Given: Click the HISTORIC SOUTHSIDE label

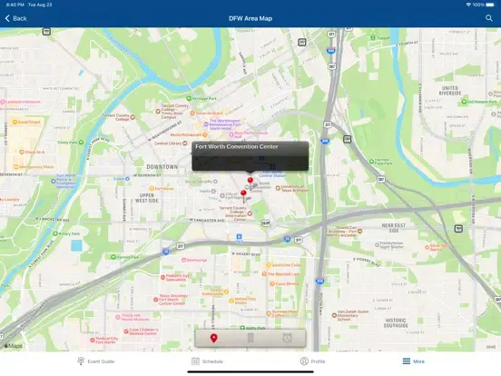Looking at the screenshot, I should click(396, 323).
